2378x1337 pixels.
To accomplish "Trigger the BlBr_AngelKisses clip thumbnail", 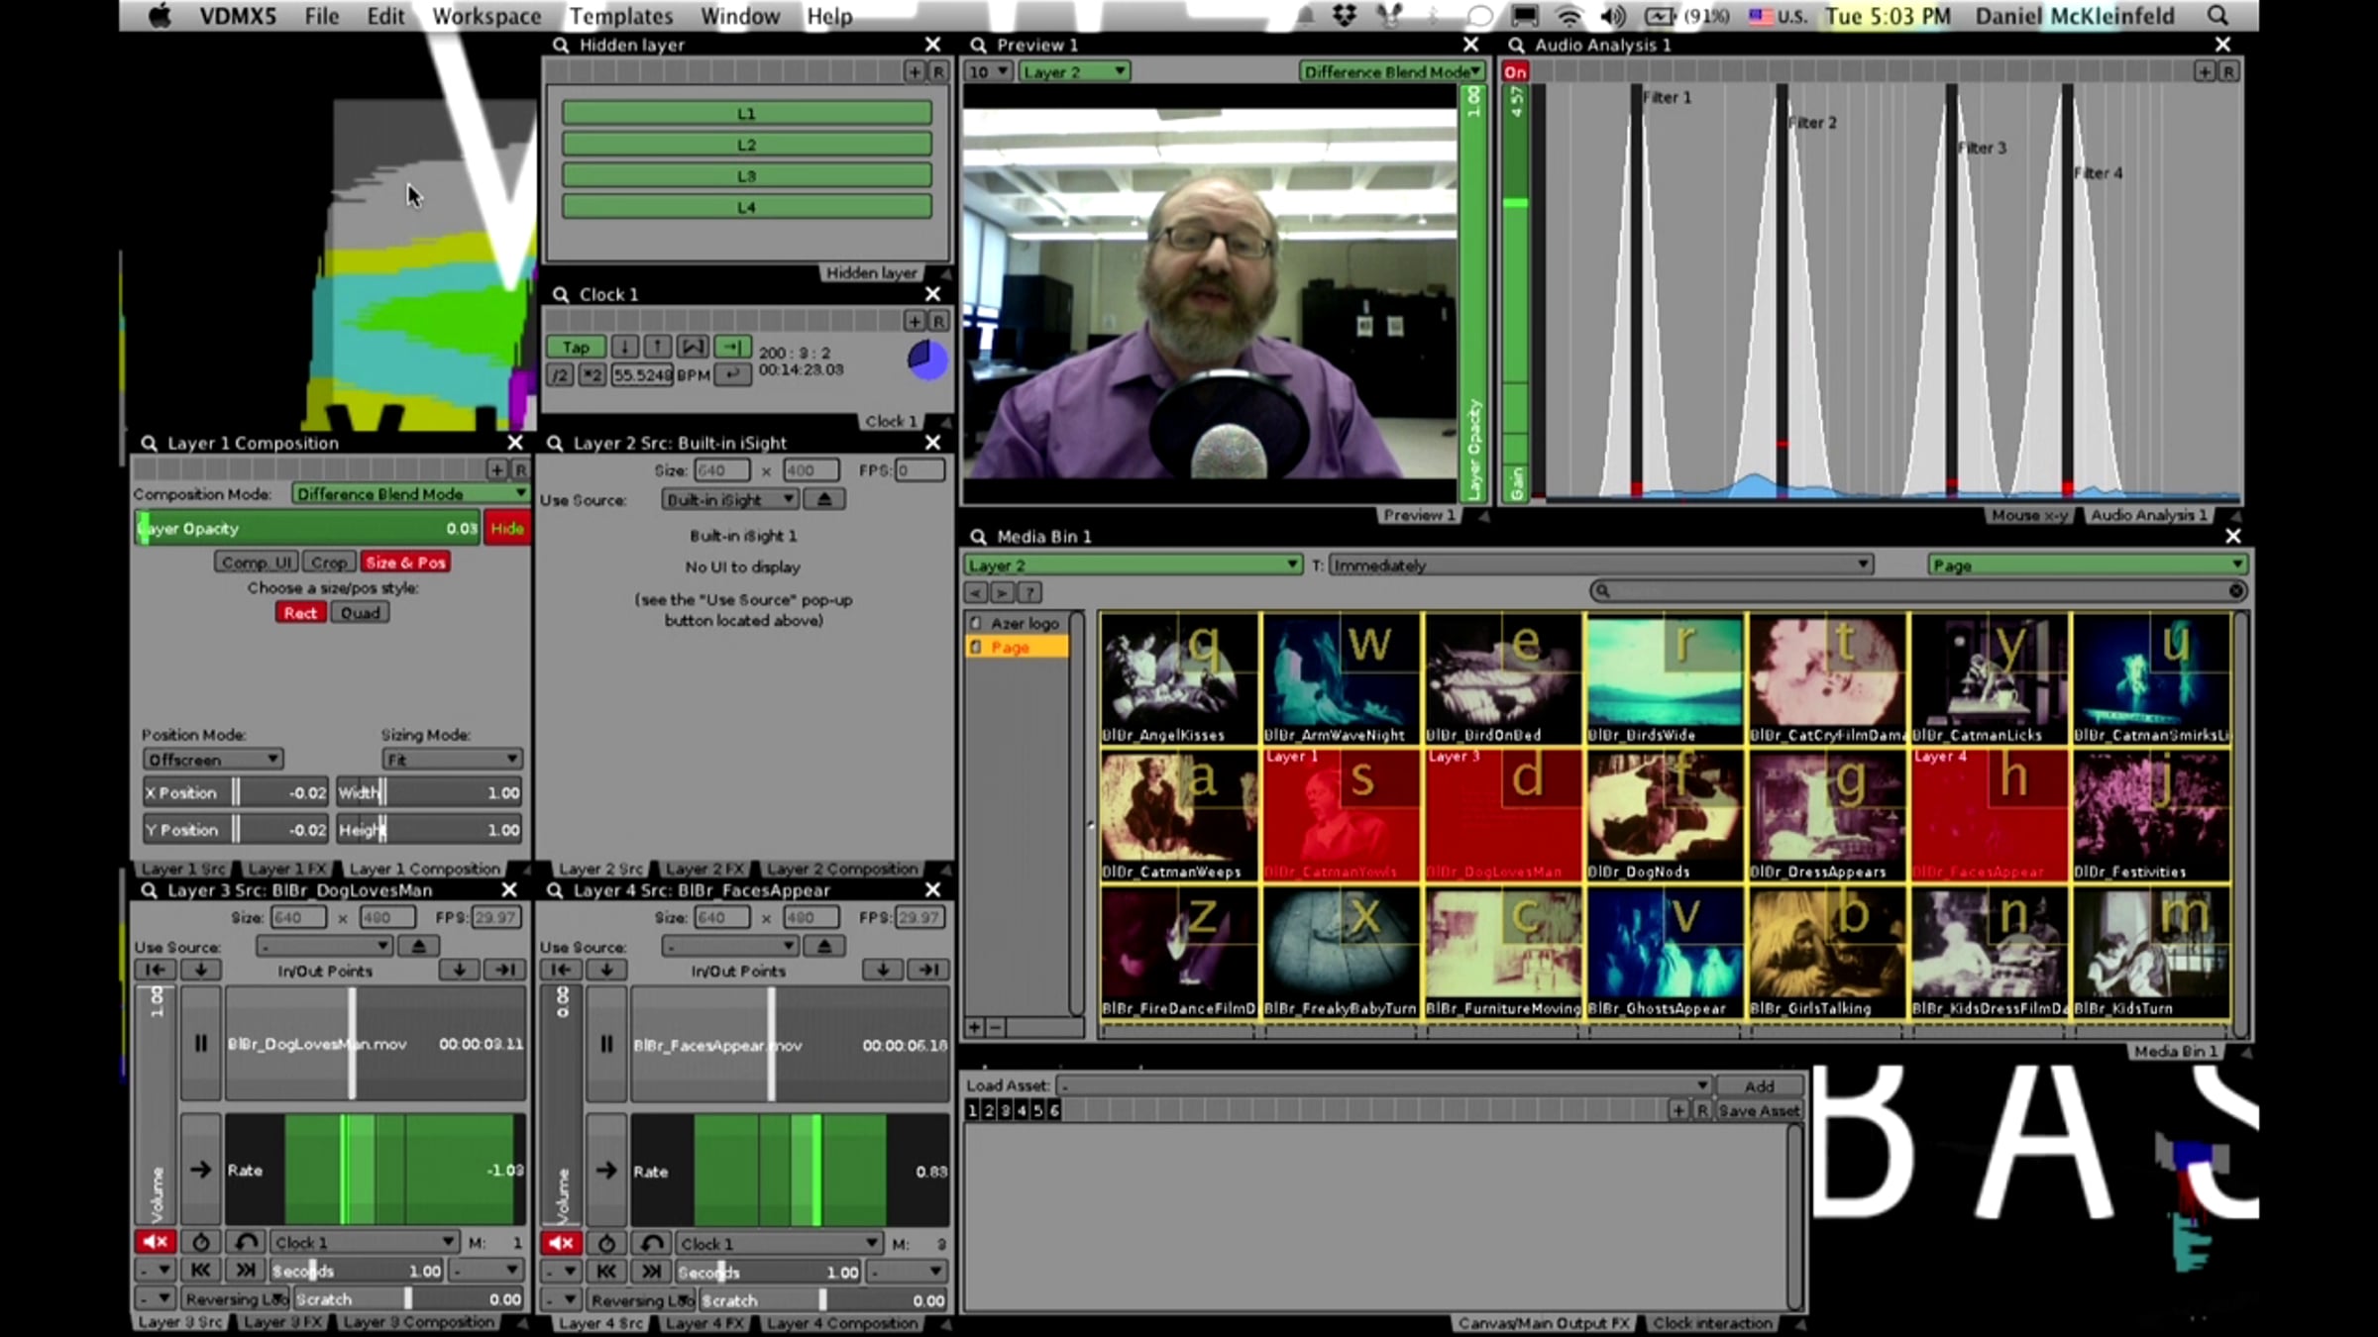I will 1179,678.
